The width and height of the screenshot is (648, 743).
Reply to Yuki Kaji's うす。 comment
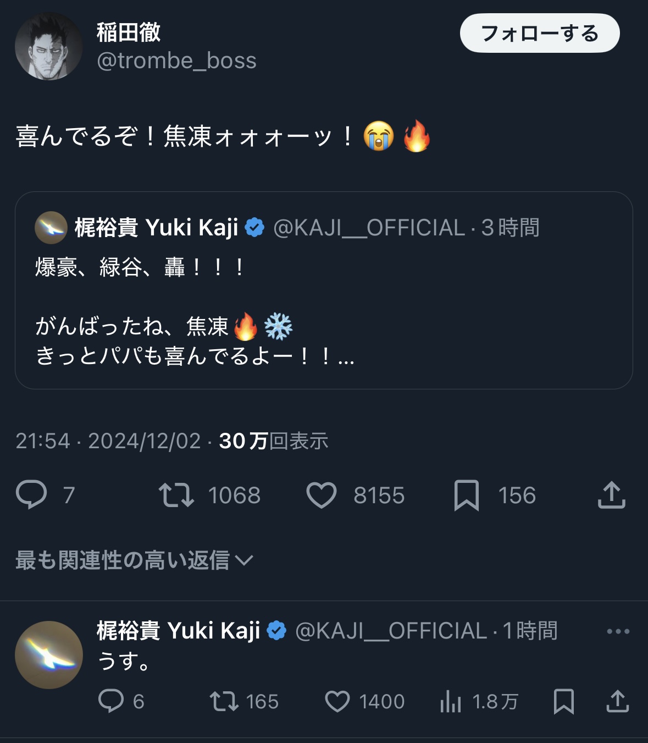click(x=111, y=701)
